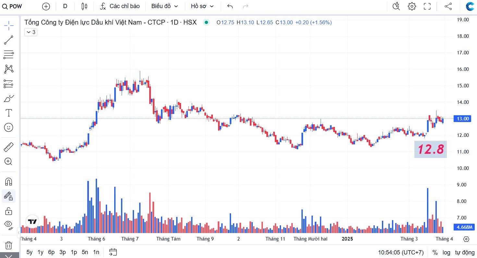Undo the last chart action
Viewport: 477px width, 258px height.
[230, 6]
